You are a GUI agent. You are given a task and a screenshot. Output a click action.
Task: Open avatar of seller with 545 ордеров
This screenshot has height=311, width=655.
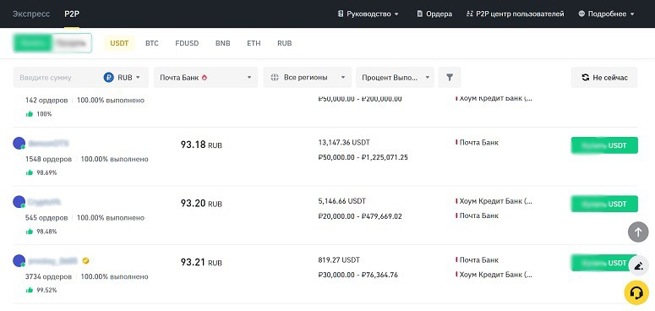point(19,202)
